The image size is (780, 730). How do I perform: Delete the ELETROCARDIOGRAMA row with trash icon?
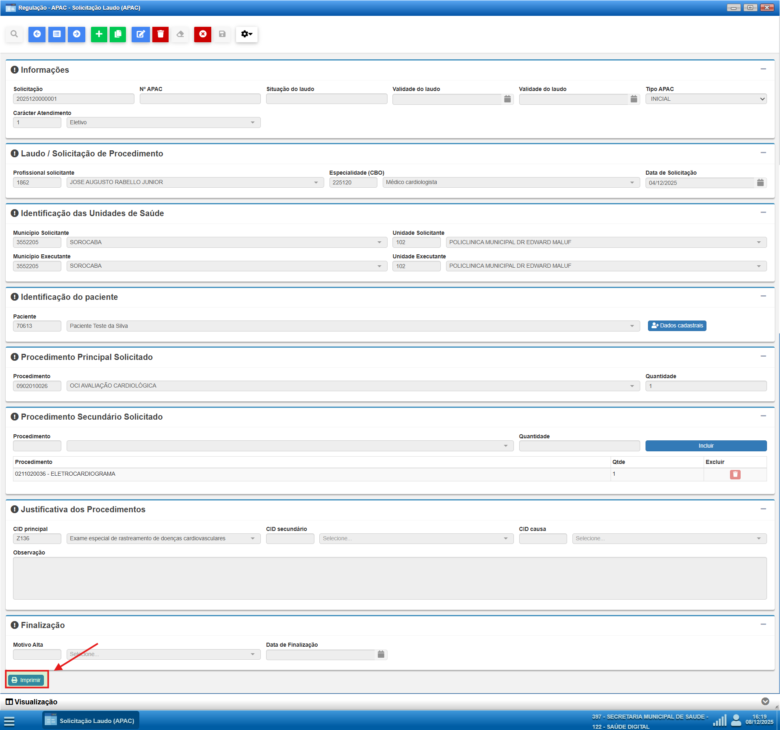(735, 474)
